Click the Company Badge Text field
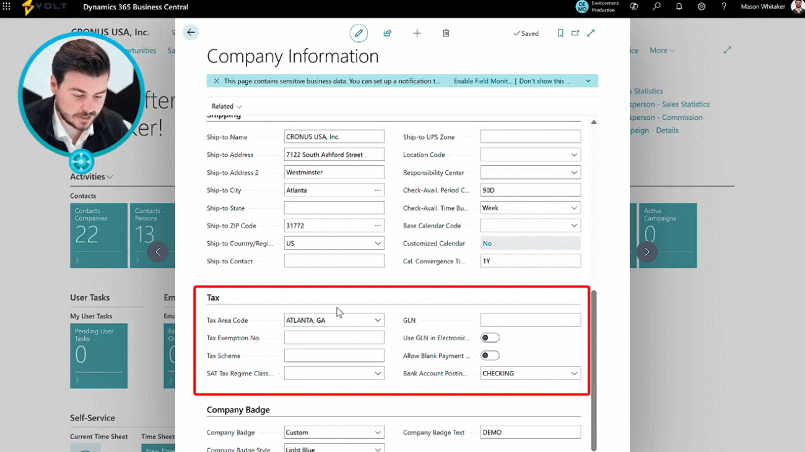This screenshot has width=805, height=452. 531,432
